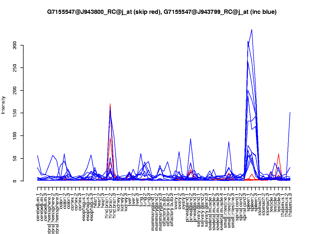Click the red peak top at hind.brain.2
This screenshot has height=234, width=312.
click(x=110, y=104)
